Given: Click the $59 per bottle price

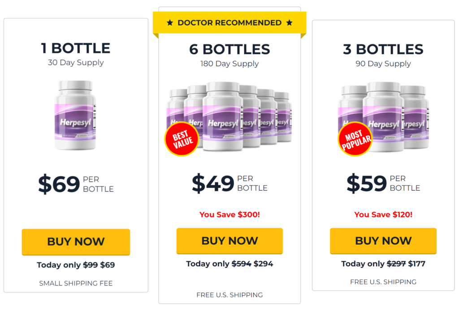Looking at the screenshot, I should click(383, 183).
